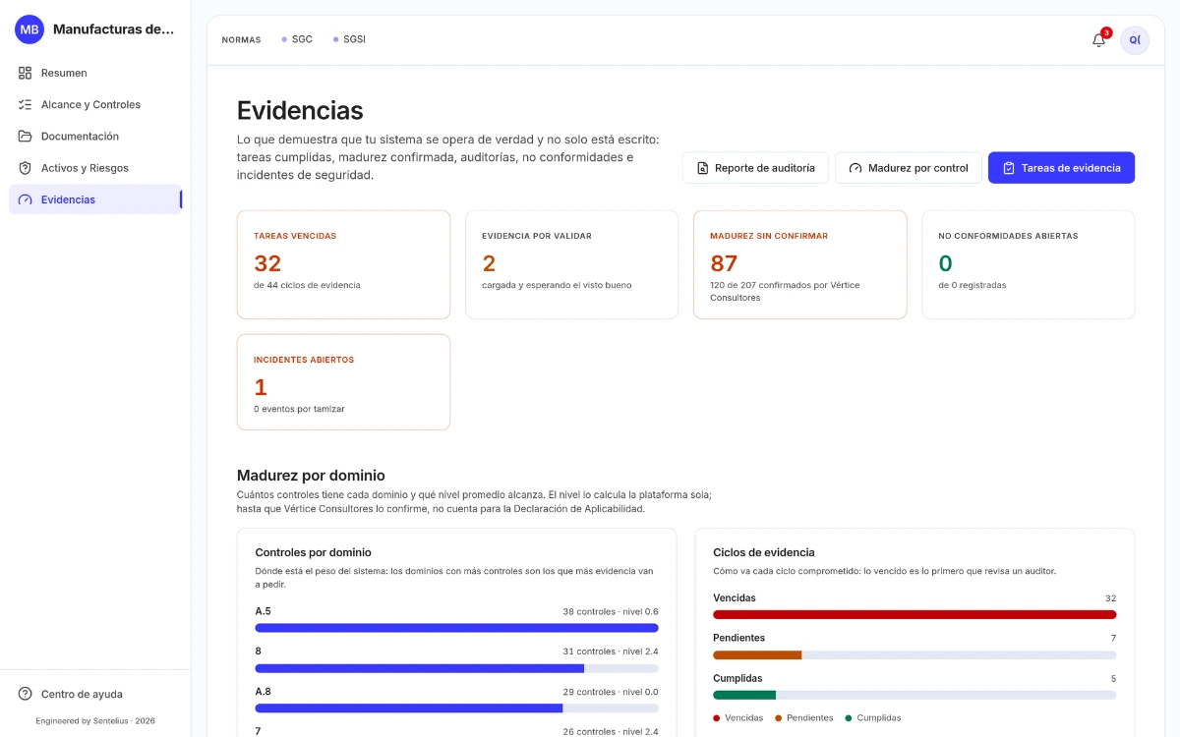Screen dimensions: 1180x737
Task: Open the No conformidades abiertas card
Action: pos(1028,264)
